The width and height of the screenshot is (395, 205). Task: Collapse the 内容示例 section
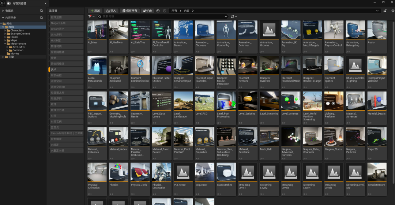3,18
